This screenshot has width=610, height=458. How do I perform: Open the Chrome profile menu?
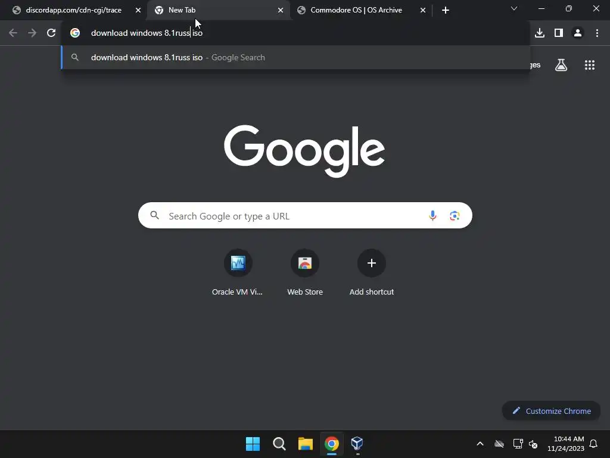578,33
